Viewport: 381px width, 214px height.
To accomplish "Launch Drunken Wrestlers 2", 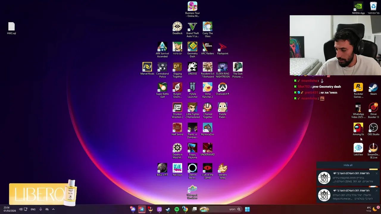I will click(x=177, y=110).
